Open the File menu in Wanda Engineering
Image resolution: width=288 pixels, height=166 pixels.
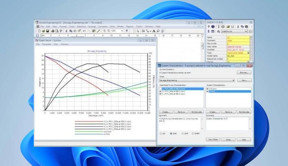click(42, 26)
